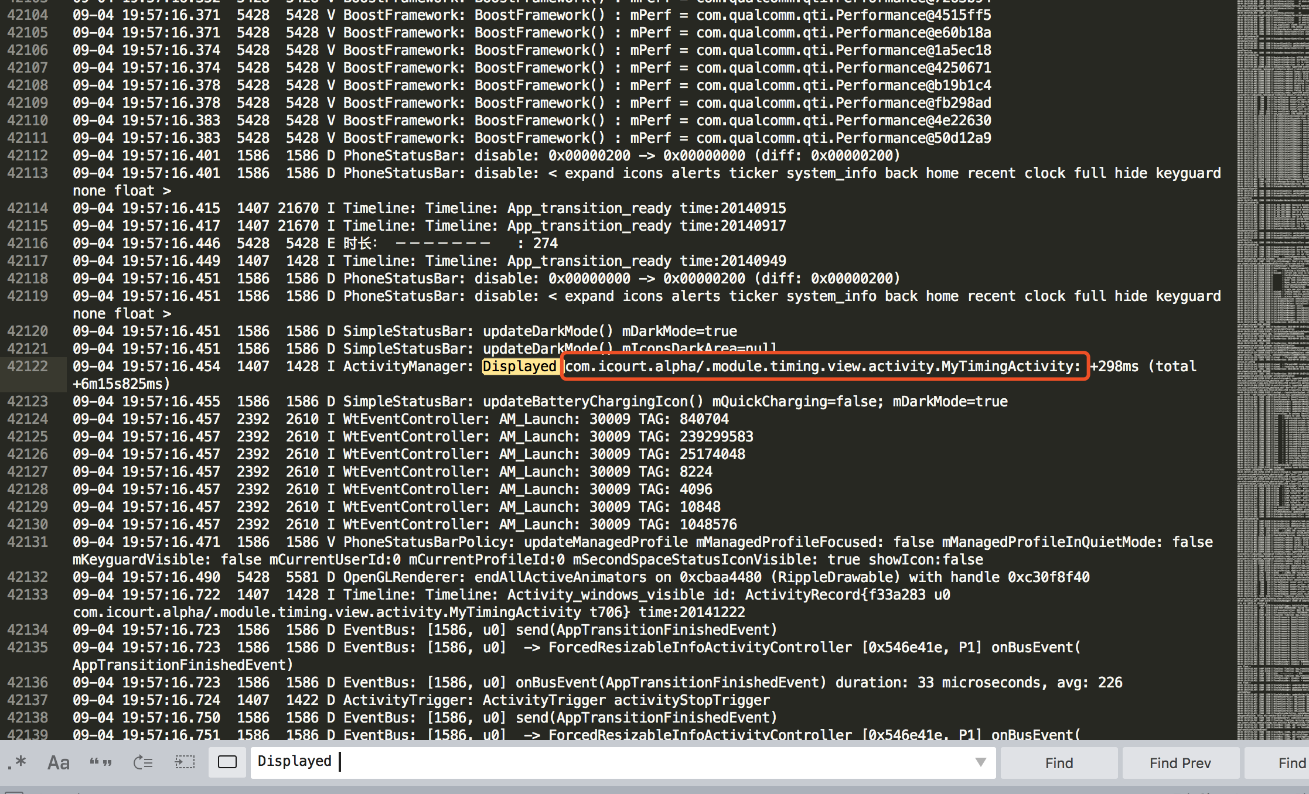1309x794 pixels.
Task: Enable whole word matching quotes icon
Action: (100, 762)
